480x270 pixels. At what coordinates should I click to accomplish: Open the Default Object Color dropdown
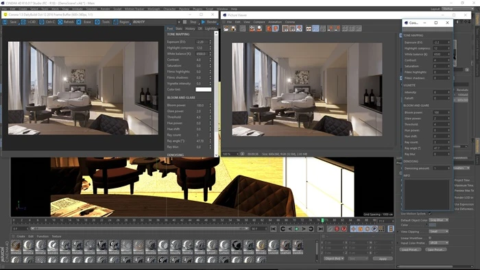[x=438, y=220]
